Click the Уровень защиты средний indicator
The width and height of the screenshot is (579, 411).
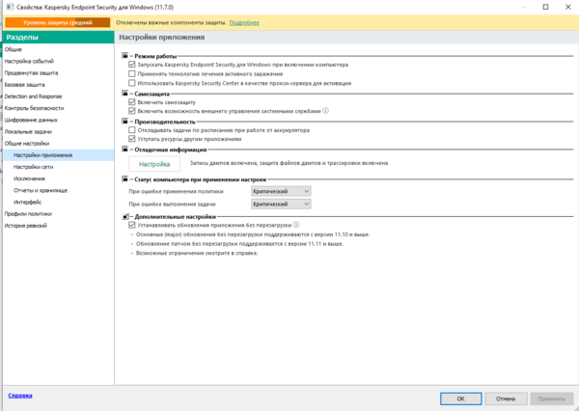pos(58,22)
